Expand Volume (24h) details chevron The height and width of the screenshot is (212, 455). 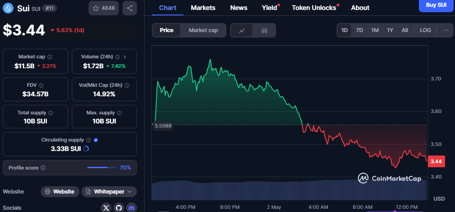pos(125,57)
